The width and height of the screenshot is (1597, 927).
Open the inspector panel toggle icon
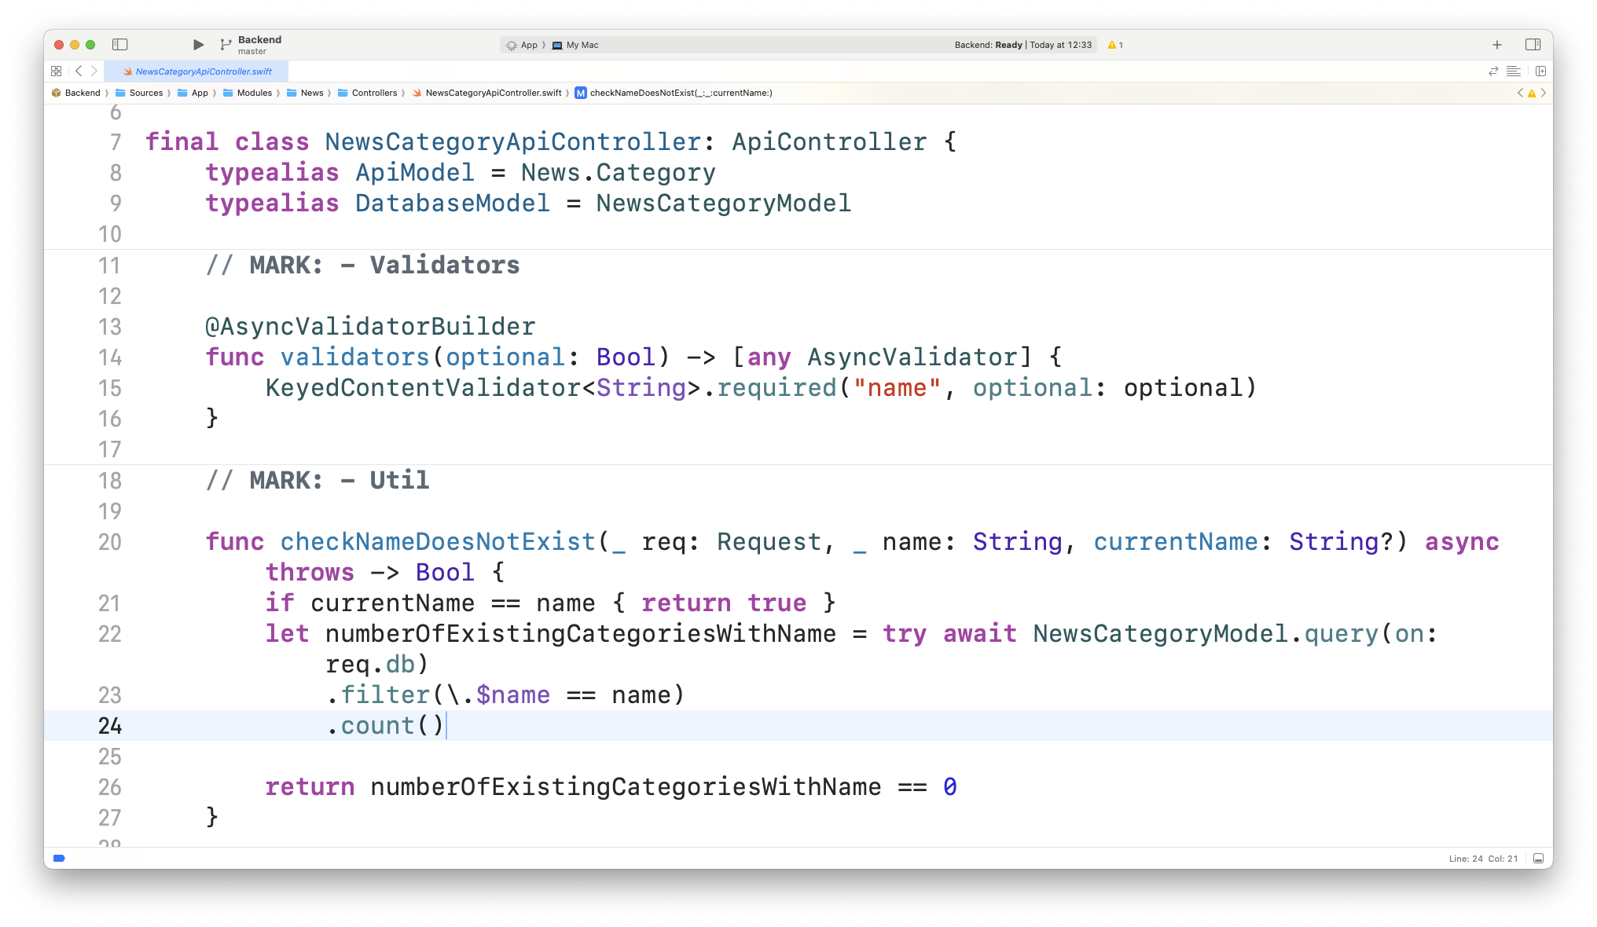tap(1533, 45)
